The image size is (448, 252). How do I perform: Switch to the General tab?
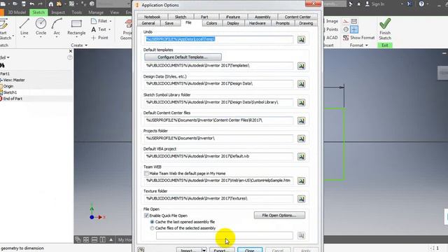[148, 23]
